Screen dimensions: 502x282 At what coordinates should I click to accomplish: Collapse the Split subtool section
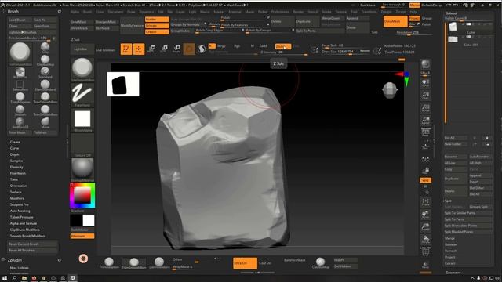pyautogui.click(x=448, y=201)
